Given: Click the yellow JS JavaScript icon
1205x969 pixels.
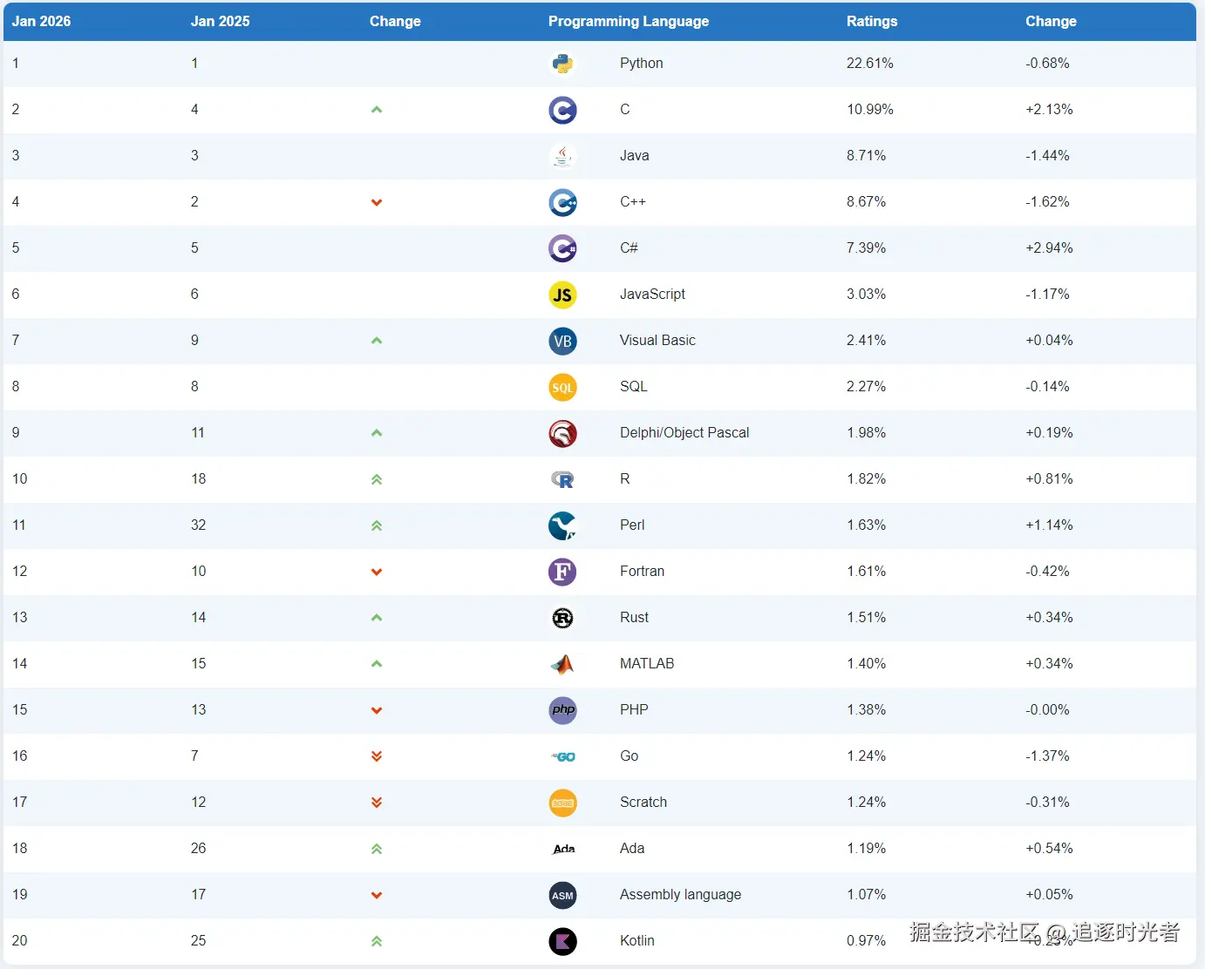Looking at the screenshot, I should coord(562,295).
